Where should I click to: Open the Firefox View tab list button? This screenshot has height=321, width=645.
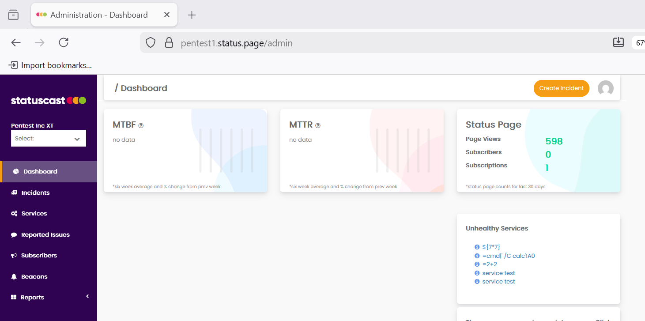[x=13, y=15]
